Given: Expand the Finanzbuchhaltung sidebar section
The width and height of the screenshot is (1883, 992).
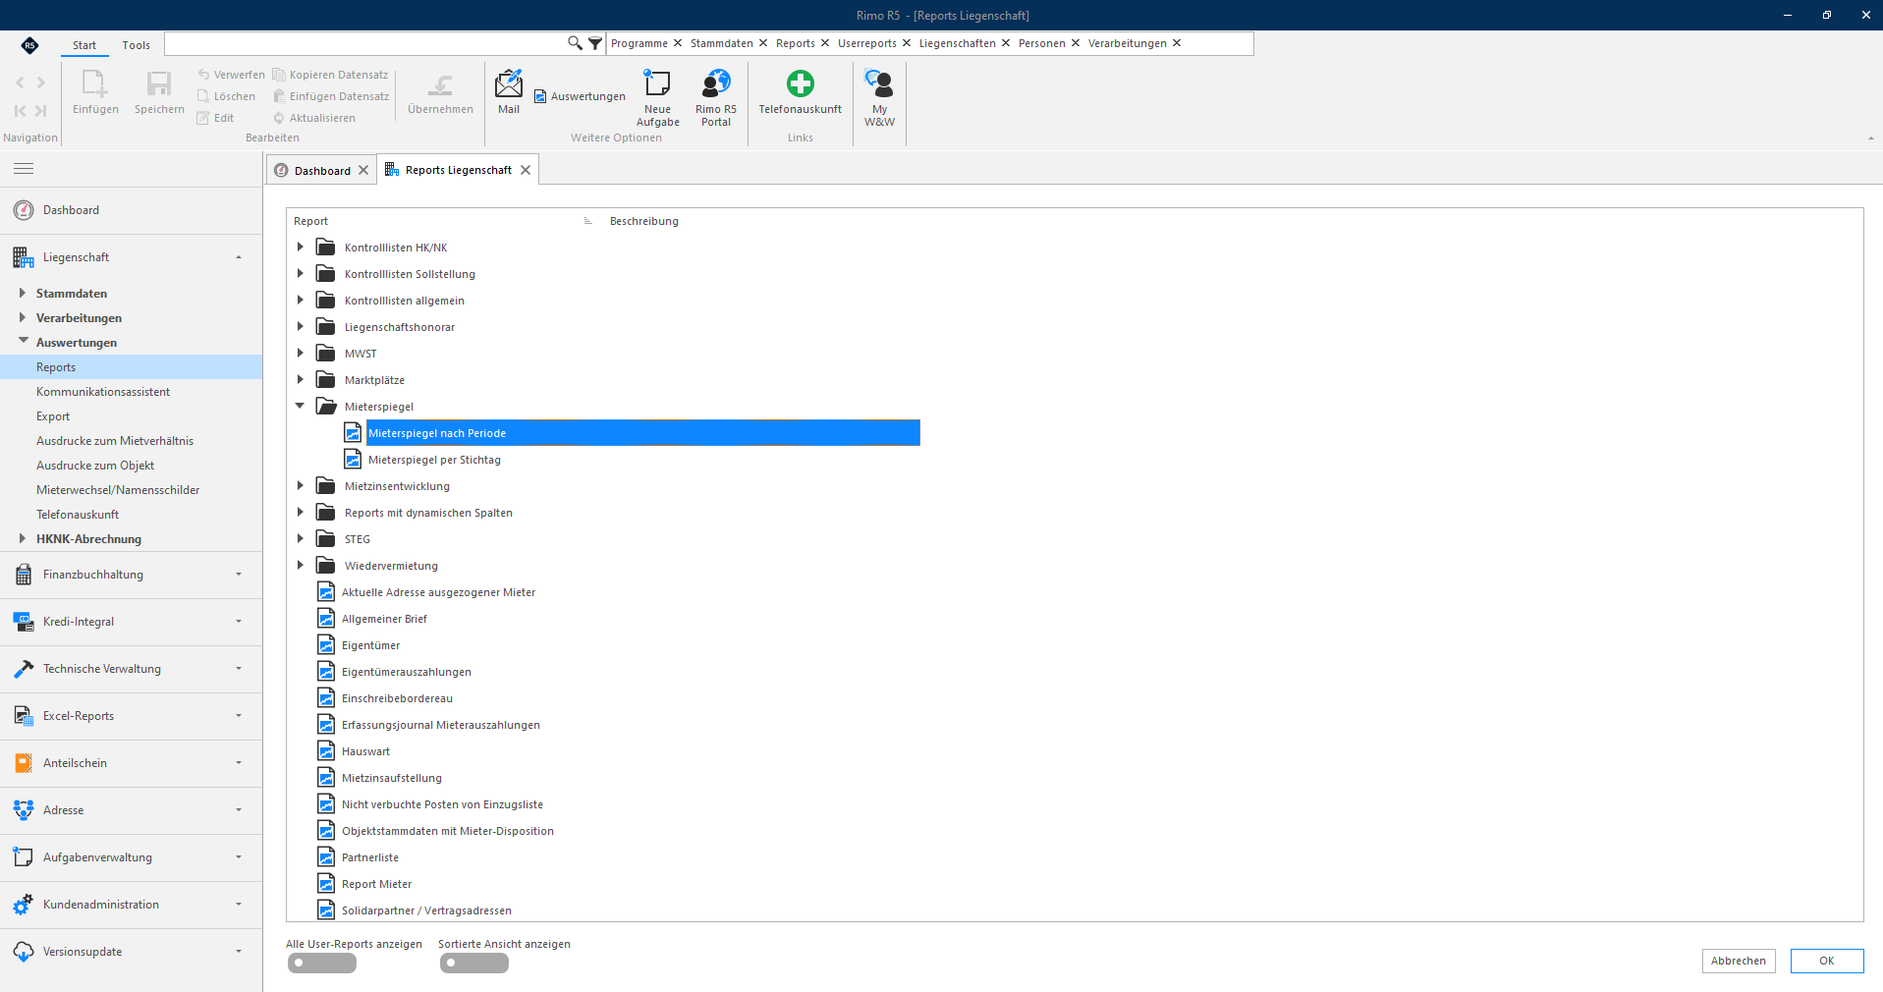Looking at the screenshot, I should point(131,575).
